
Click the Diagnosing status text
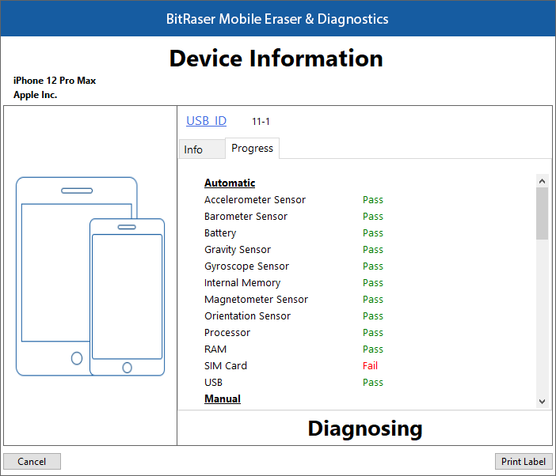[x=365, y=429]
